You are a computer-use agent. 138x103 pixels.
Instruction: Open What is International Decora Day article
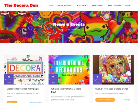tap(66, 90)
